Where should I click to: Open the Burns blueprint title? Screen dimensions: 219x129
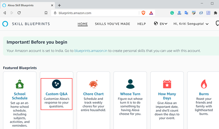pos(204,94)
